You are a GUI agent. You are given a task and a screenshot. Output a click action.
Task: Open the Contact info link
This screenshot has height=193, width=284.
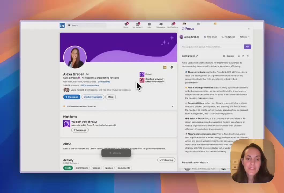coord(104,81)
